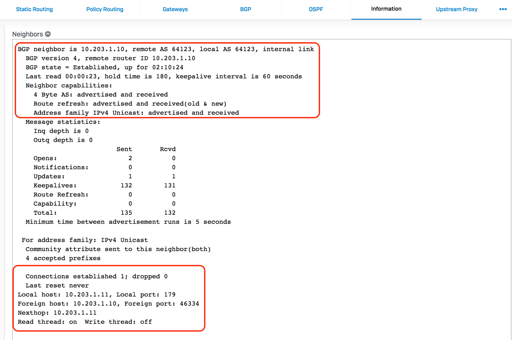Collapse the Neighbors section using its chevron

[x=48, y=34]
